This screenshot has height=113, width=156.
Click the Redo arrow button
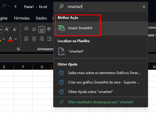coord(4,6)
